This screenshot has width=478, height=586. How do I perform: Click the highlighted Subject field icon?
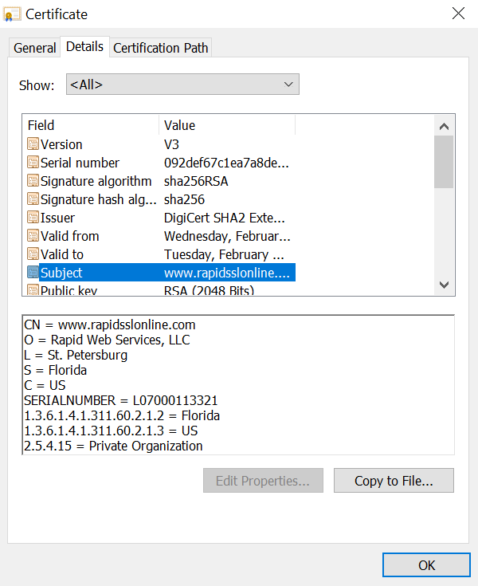[33, 272]
